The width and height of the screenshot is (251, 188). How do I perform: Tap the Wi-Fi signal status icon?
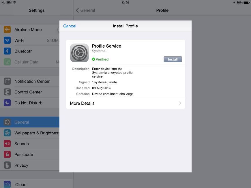coord(14,2)
